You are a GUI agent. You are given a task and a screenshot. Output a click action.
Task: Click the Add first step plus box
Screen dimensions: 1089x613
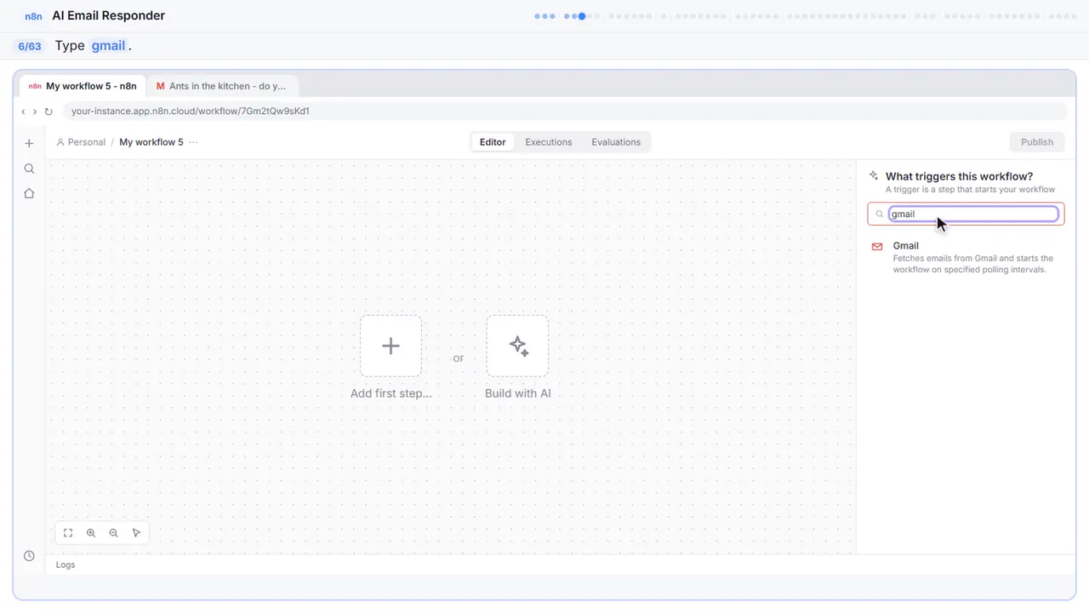(x=391, y=346)
